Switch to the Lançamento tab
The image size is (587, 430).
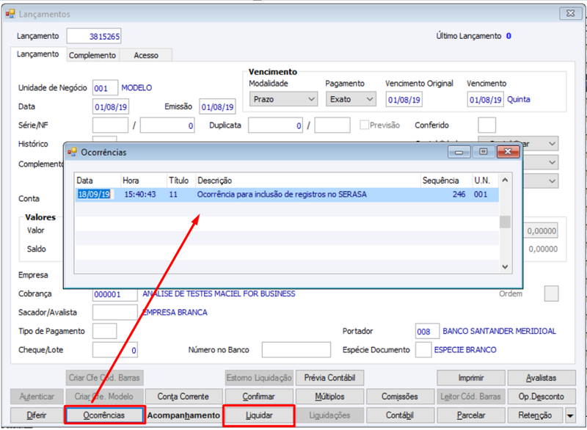38,54
